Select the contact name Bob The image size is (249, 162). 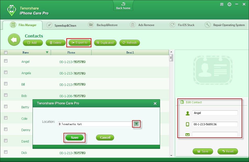[x=24, y=96]
